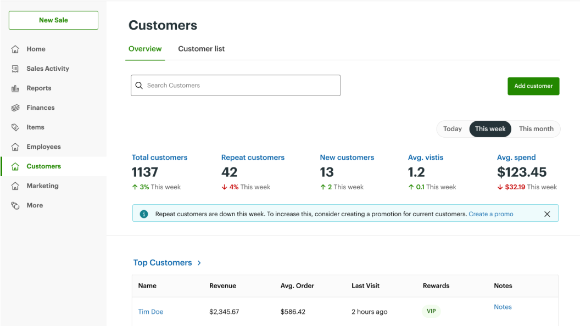Click the Name column header
Image resolution: width=580 pixels, height=326 pixels.
coord(147,286)
